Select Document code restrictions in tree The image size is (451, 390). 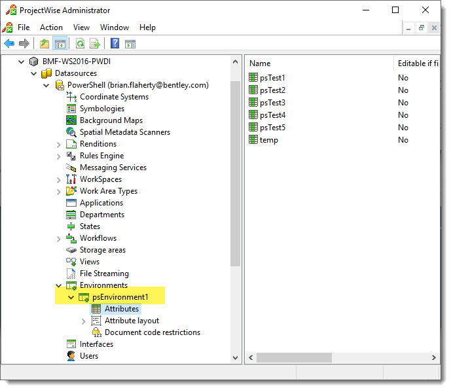tap(152, 332)
